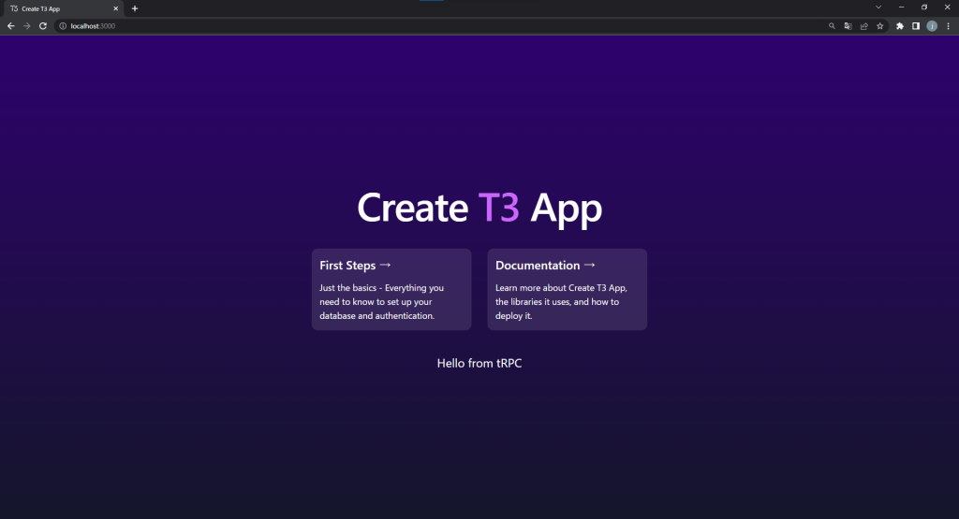View site information icon beside localhost
The image size is (959, 519).
point(63,26)
